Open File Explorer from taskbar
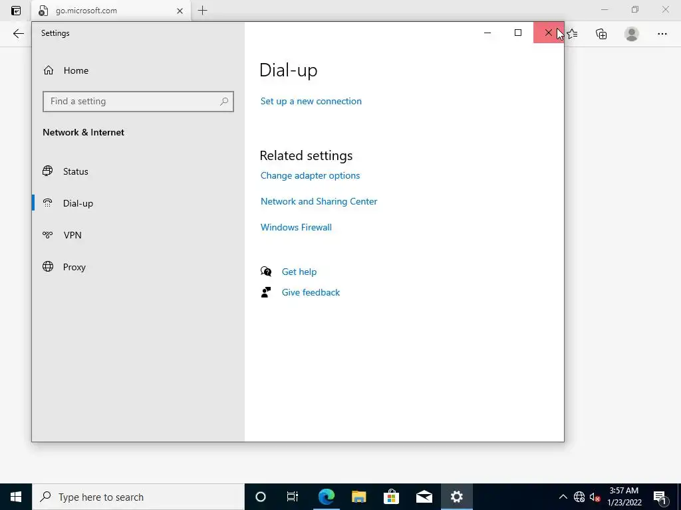Screen dimensions: 681x510 coord(358,497)
